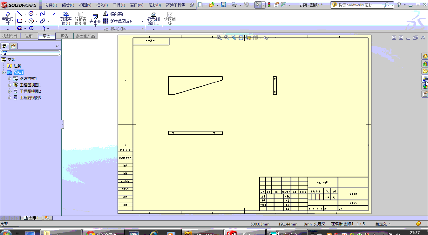Switch to the 视图布局 tab
Image resolution: width=428 pixels, height=235 pixels.
10,36
